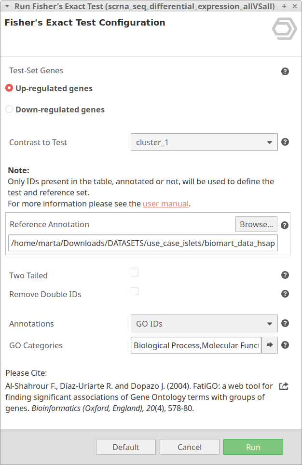This screenshot has height=465, width=302.
Task: Expand Contrast to Test cluster_1 dropdown
Action: [204, 142]
